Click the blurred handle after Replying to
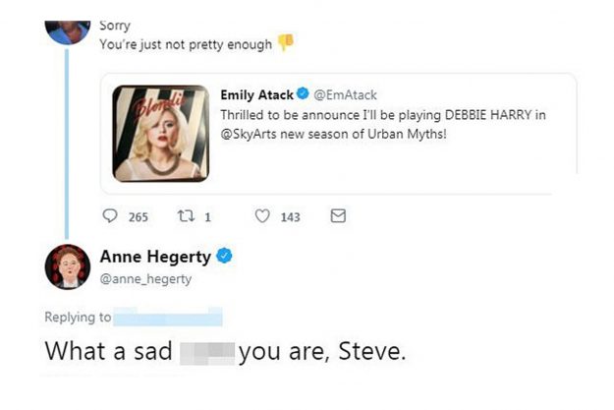The height and width of the screenshot is (410, 614). pos(168,317)
